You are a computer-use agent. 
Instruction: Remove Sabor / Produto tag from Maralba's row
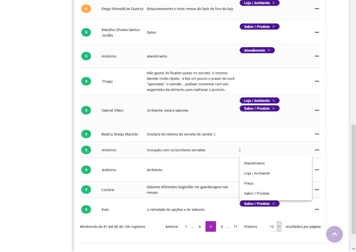273,27
